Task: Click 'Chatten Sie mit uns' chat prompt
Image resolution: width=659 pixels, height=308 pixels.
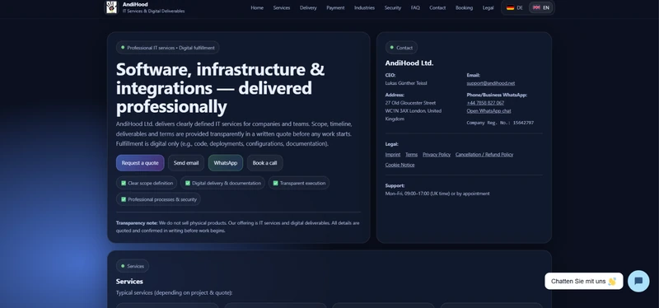Action: click(584, 281)
